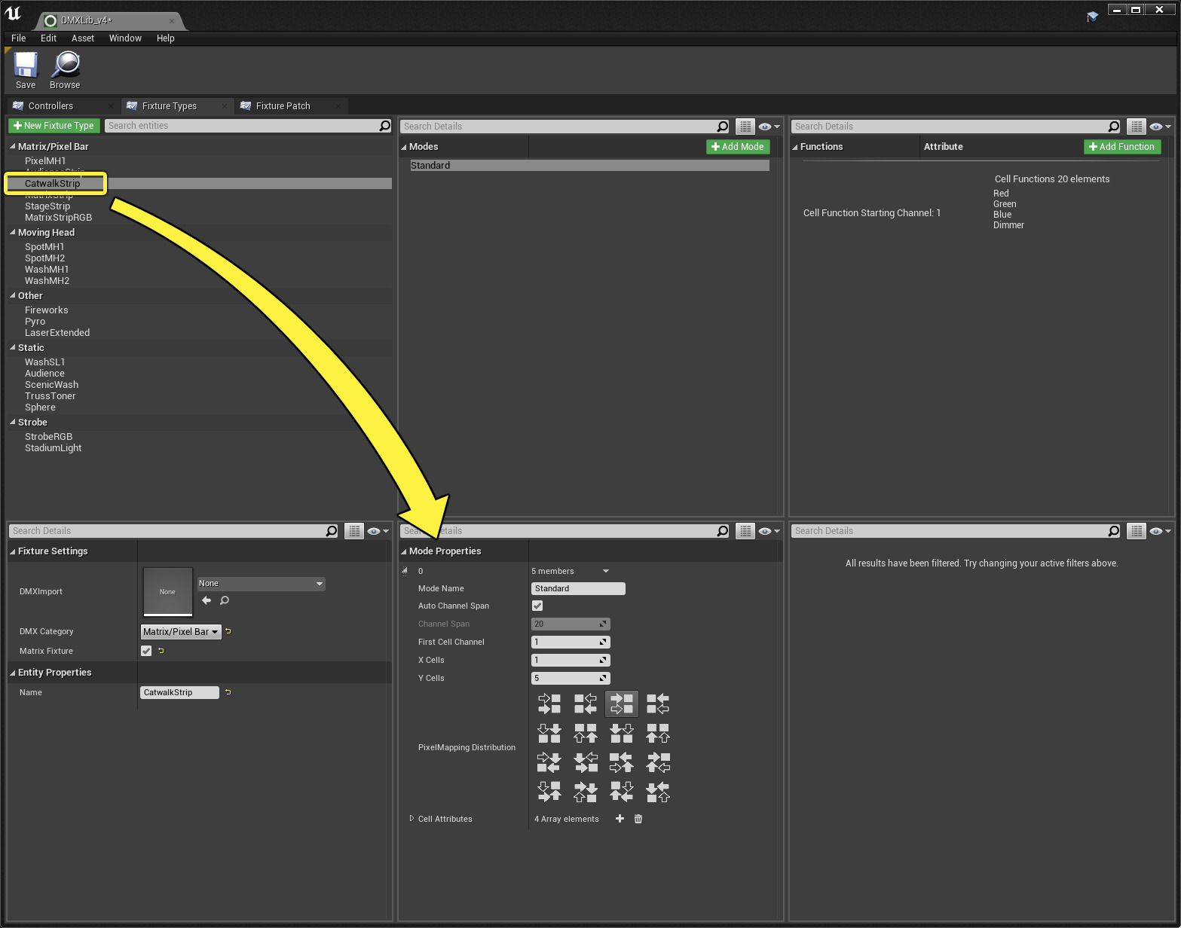Click the grid view-options icon in Modes panel
This screenshot has height=928, width=1181.
[745, 126]
